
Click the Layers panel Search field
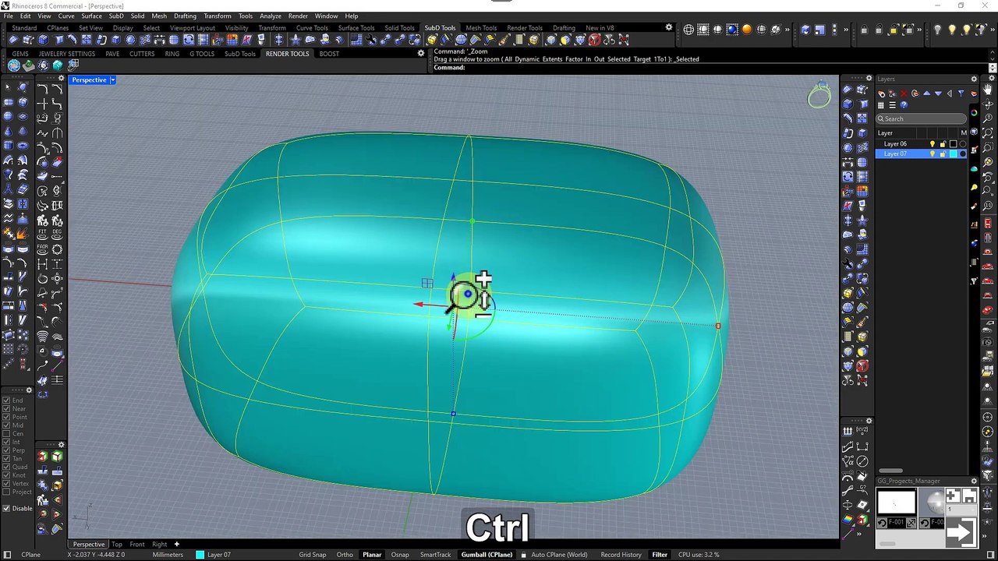[x=921, y=118]
